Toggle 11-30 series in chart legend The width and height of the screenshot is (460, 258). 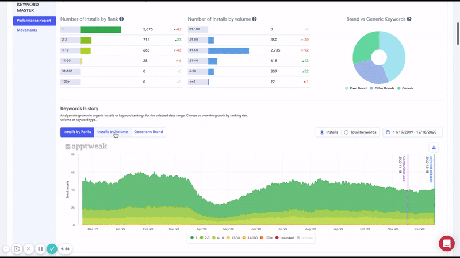233,238
